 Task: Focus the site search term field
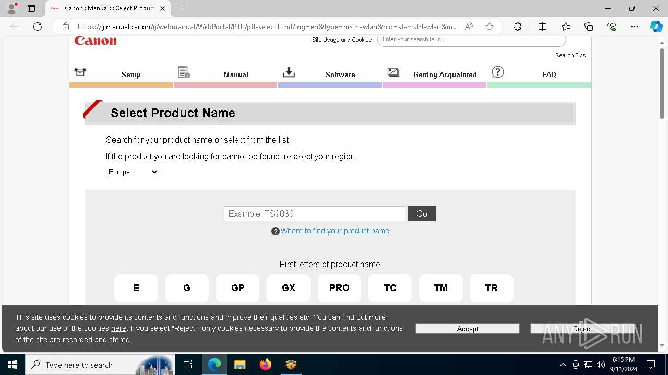472,40
